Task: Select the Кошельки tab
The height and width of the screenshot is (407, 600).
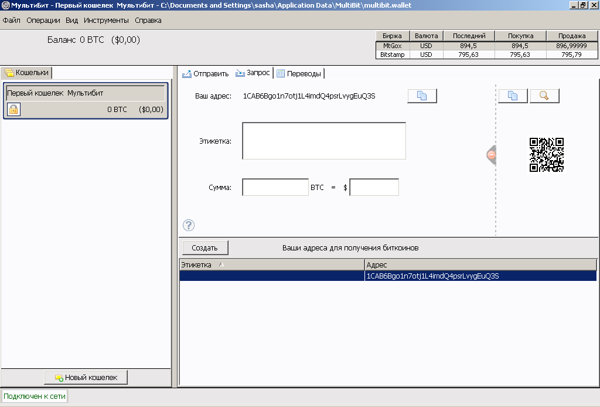Action: [x=27, y=72]
